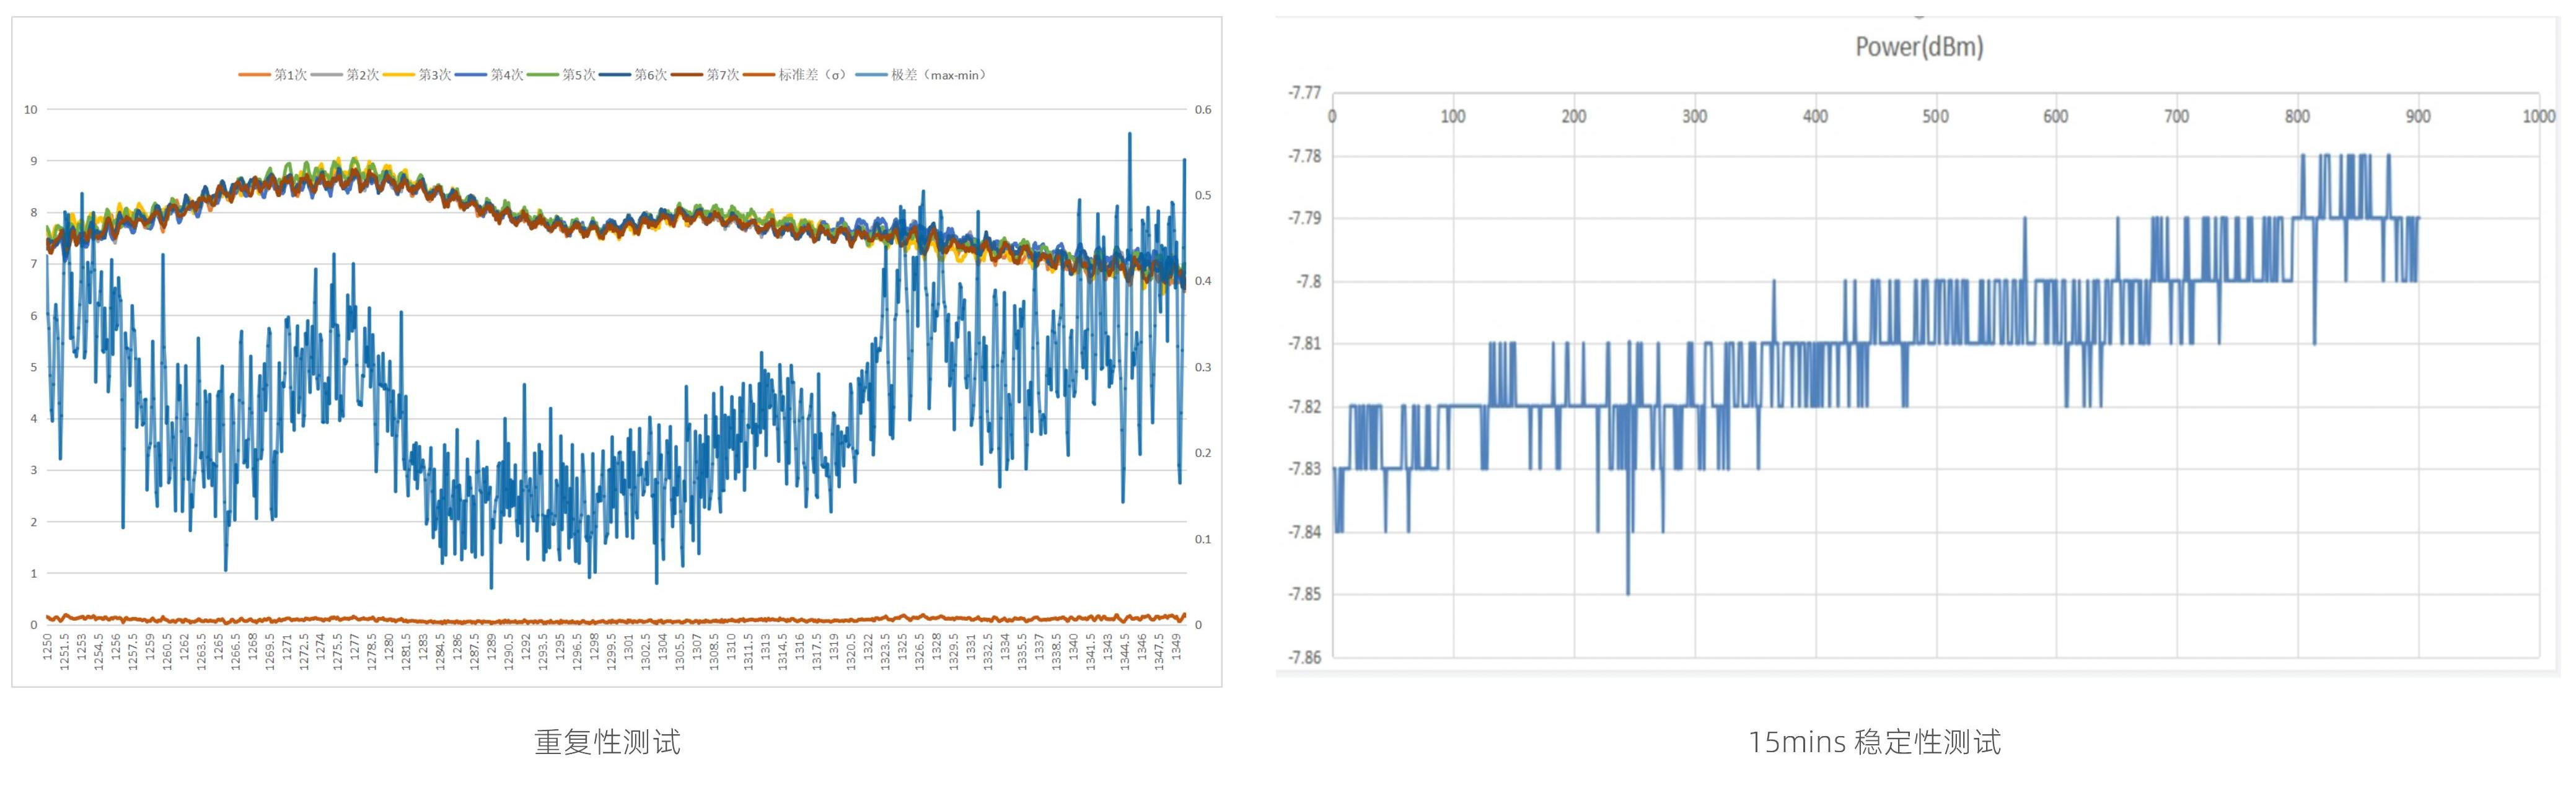The image size is (2576, 785).
Task: Select the 标准差 (σ) legend entry
Action: click(812, 75)
